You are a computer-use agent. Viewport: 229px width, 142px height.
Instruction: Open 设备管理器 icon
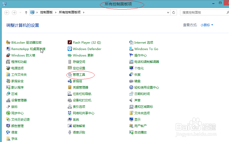coord(8,100)
